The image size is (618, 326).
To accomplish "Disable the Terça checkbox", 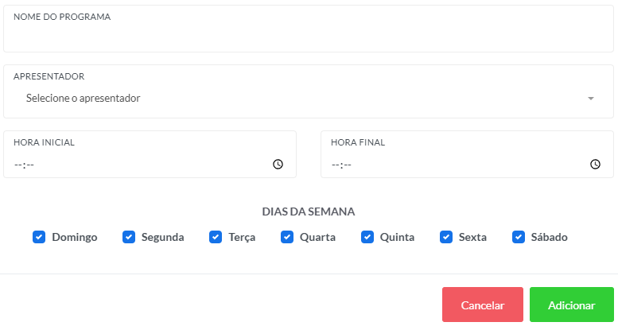I will pyautogui.click(x=216, y=237).
